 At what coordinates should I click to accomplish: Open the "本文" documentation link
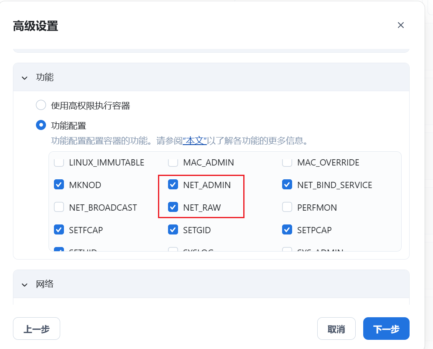click(195, 140)
